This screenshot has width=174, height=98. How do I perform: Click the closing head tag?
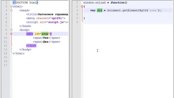pos(25,26)
